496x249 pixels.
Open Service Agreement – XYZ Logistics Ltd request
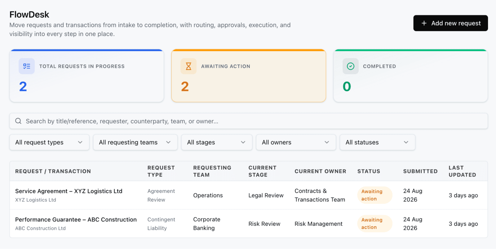[x=69, y=191]
